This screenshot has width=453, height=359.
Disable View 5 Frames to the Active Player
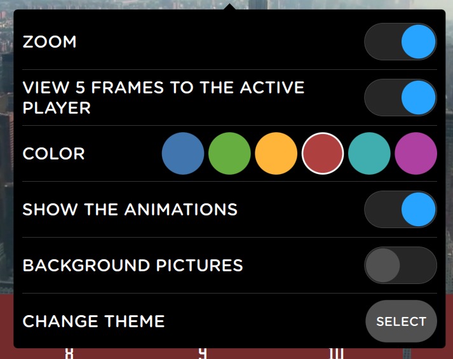tap(400, 98)
